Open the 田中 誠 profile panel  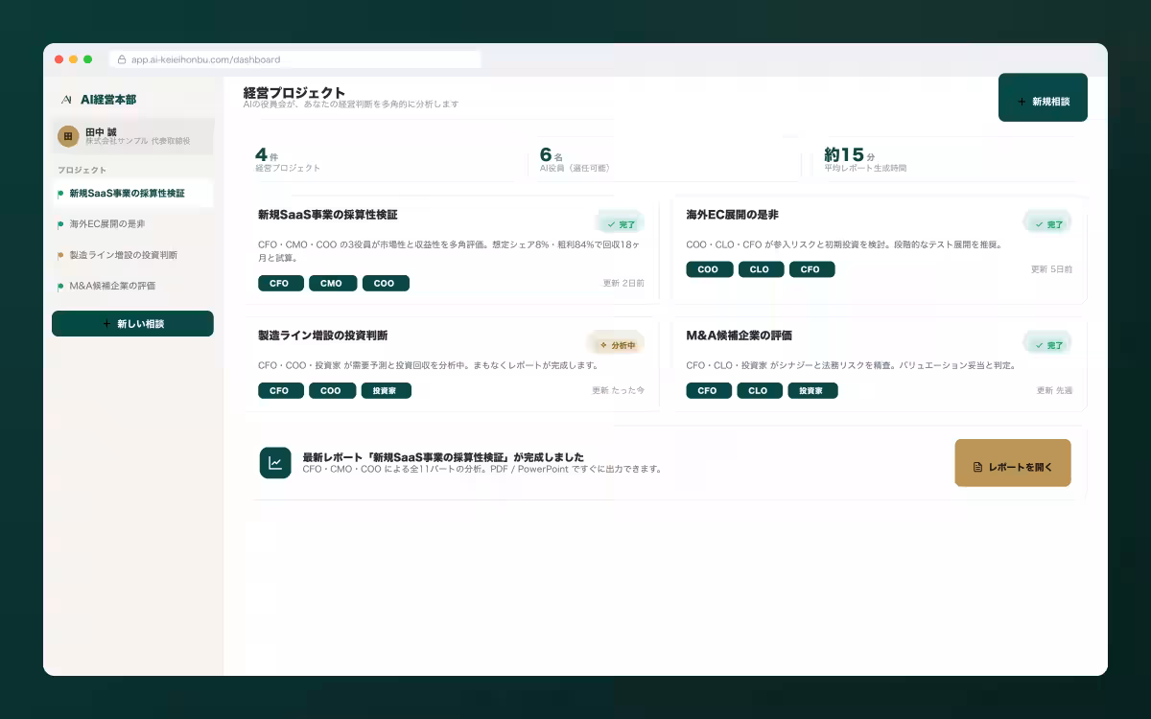[132, 136]
